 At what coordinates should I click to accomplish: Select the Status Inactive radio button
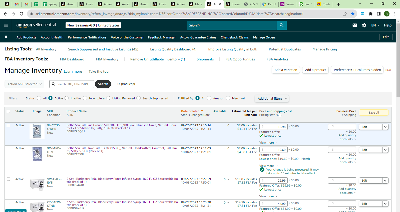pos(67,98)
